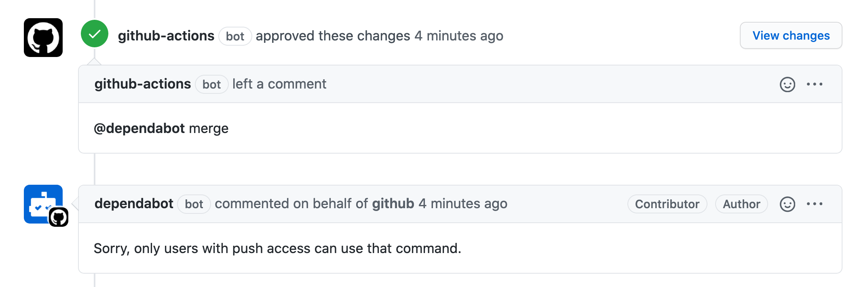This screenshot has width=853, height=287.
Task: Click the github-actions username in the approval line
Action: [166, 36]
